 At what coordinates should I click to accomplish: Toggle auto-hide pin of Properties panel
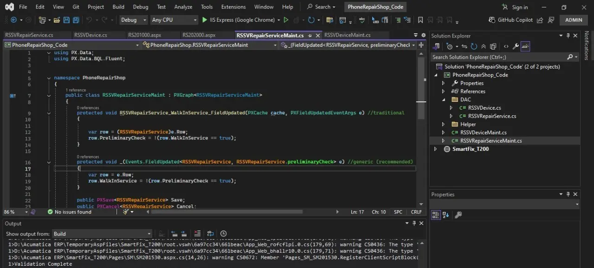(568, 194)
